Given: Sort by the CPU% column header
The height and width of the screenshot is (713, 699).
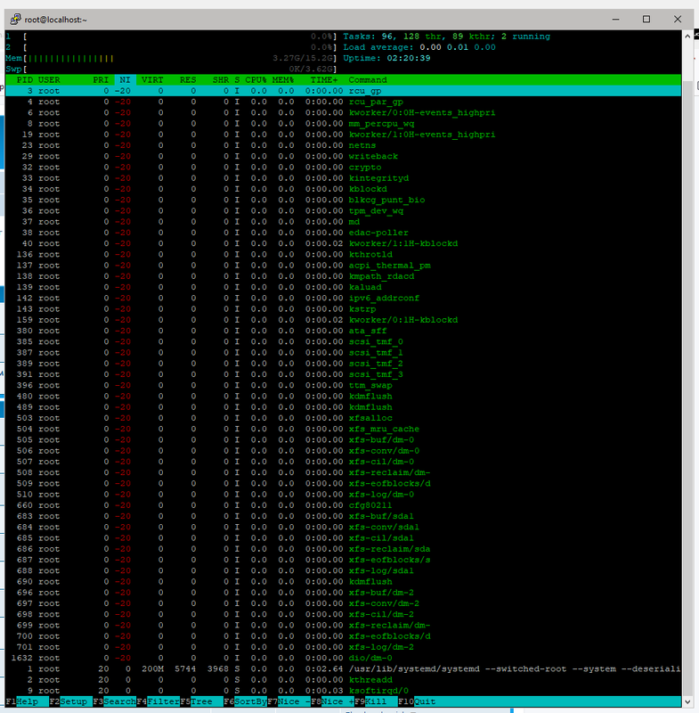Looking at the screenshot, I should [256, 80].
